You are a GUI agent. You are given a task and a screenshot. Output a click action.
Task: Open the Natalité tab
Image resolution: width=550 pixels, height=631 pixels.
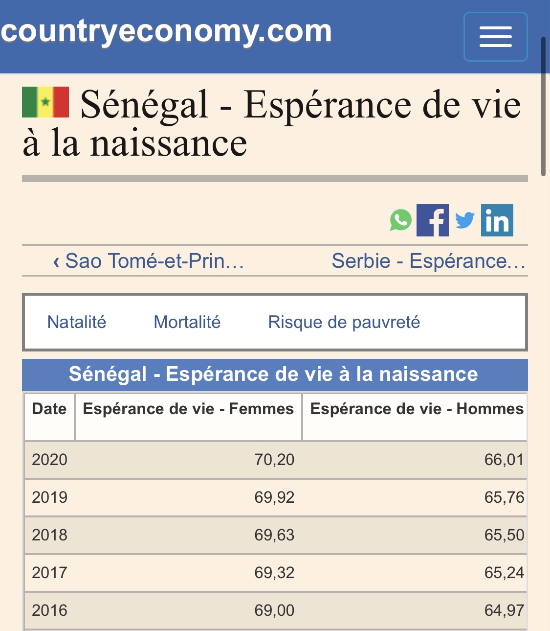[77, 322]
